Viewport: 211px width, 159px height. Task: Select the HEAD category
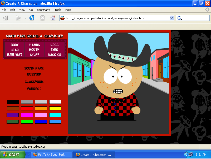click(x=15, y=50)
